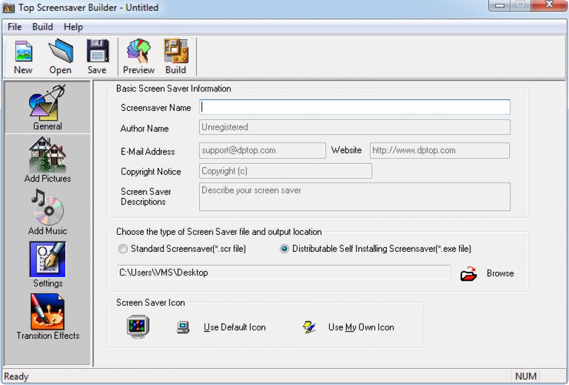
Task: Preview the screensaver from the toolbar
Action: pos(139,57)
